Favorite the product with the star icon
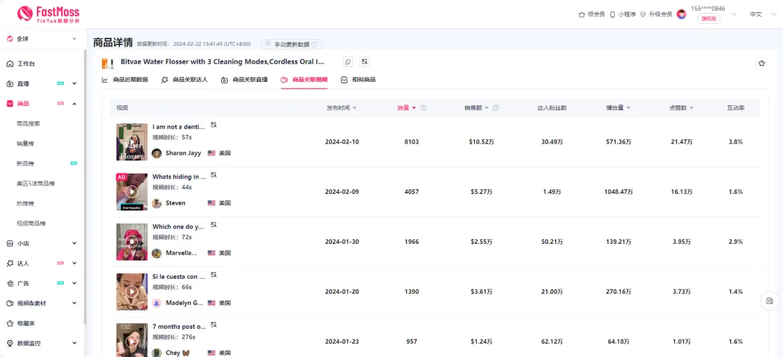Screen dimensions: 783x357 [x=761, y=63]
